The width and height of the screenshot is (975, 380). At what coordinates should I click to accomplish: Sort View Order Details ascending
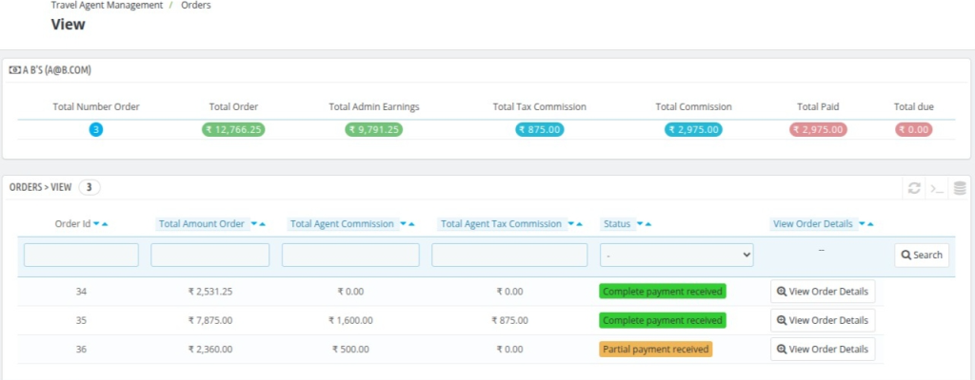[x=870, y=224]
